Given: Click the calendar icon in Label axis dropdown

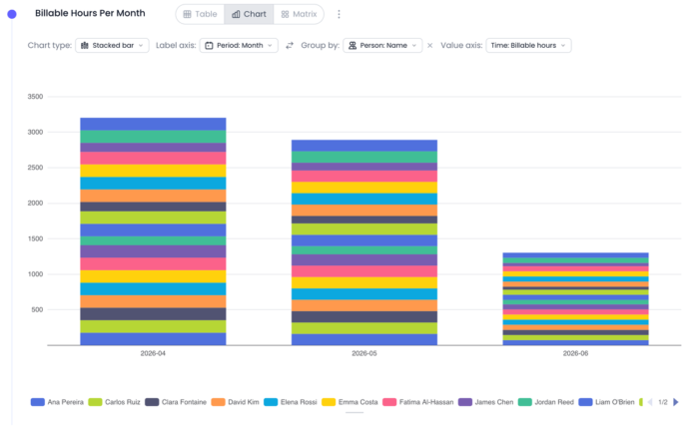Looking at the screenshot, I should (209, 46).
